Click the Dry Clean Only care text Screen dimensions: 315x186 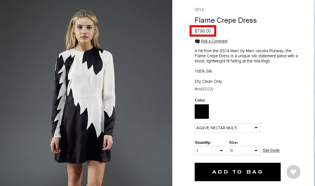pos(209,81)
